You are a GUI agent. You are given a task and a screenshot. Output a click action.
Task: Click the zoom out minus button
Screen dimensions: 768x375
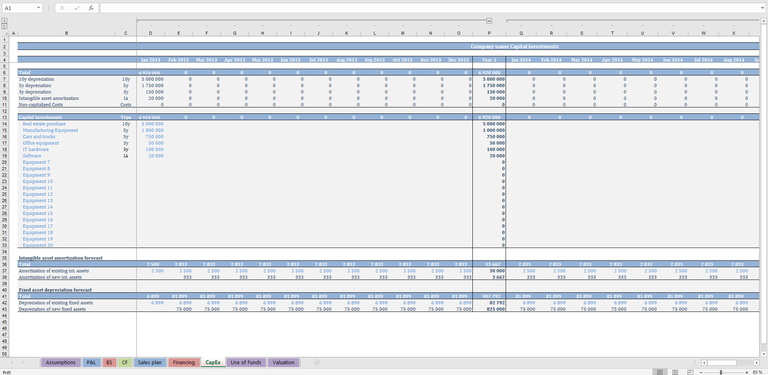point(701,372)
